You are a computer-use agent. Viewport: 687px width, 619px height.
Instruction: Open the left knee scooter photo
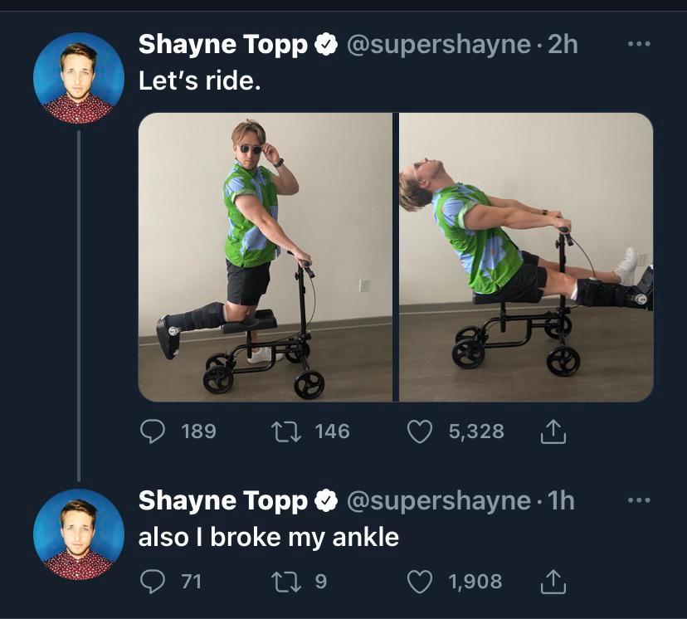point(265,257)
